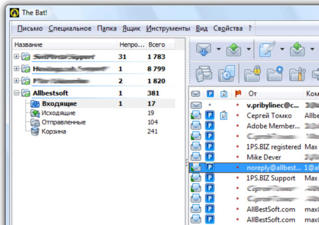Open the ? help menu
This screenshot has width=319, height=225.
coord(250,28)
